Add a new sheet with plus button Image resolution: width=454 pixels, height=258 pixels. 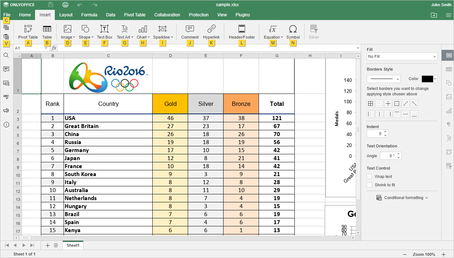(x=47, y=245)
